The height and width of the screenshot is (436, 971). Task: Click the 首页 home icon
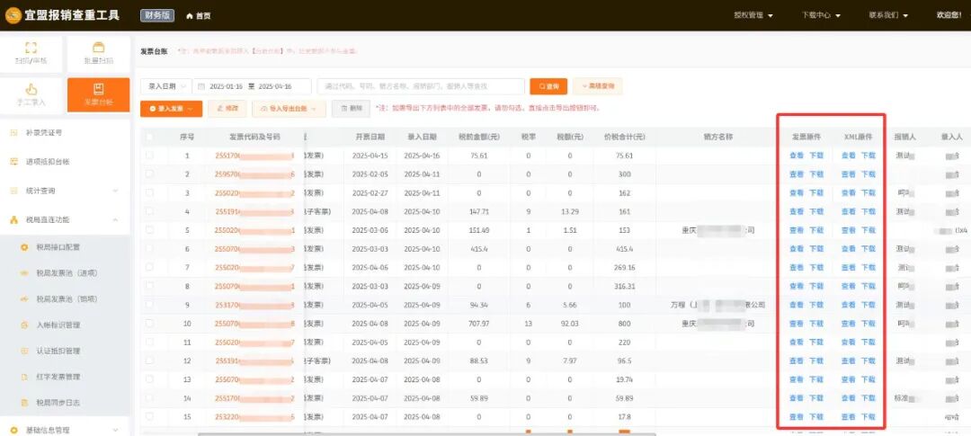click(x=190, y=15)
